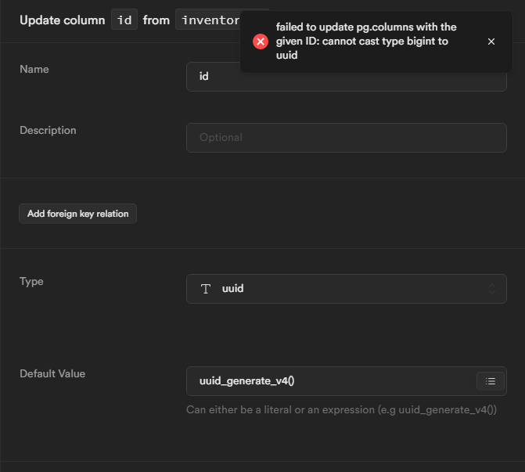Focus the Name field containing id
This screenshot has width=525, height=472.
pyautogui.click(x=346, y=77)
